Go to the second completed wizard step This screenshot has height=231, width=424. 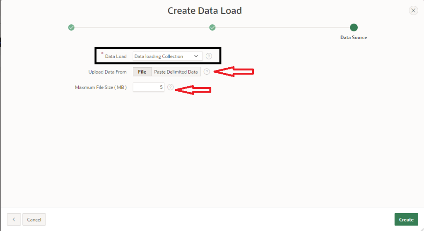tap(212, 28)
